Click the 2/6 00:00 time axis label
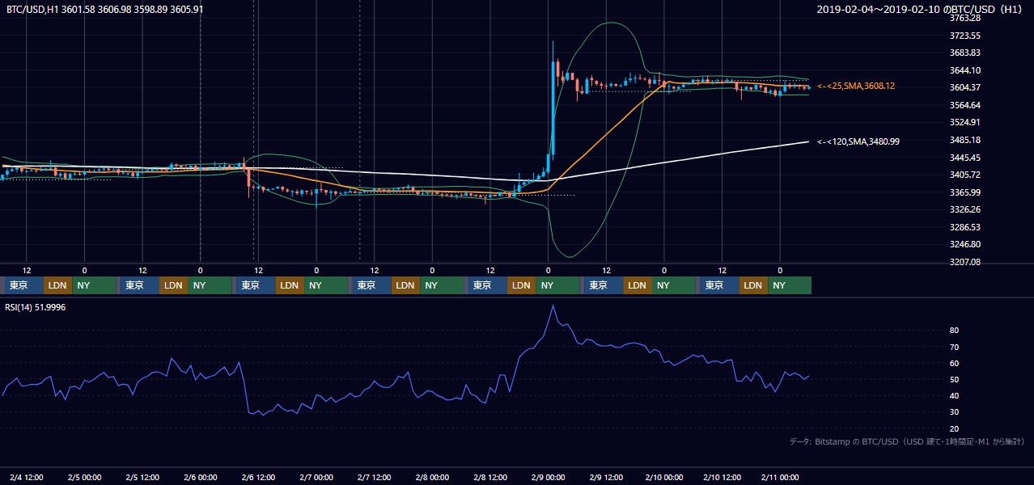1034x485 pixels. 200,477
